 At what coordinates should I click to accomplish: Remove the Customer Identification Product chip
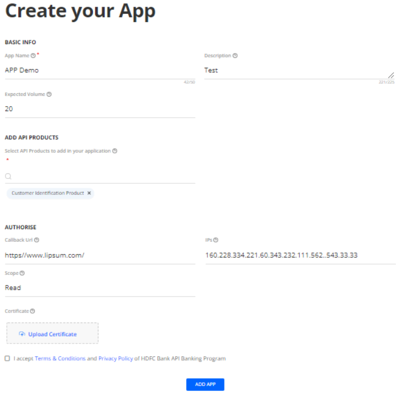[x=89, y=193]
